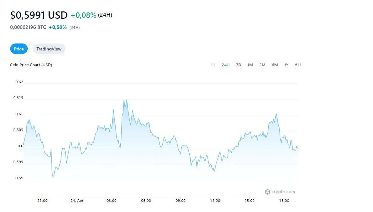The width and height of the screenshot is (373, 212).
Task: Click the $0,5991 USD price heading
Action: (38, 15)
